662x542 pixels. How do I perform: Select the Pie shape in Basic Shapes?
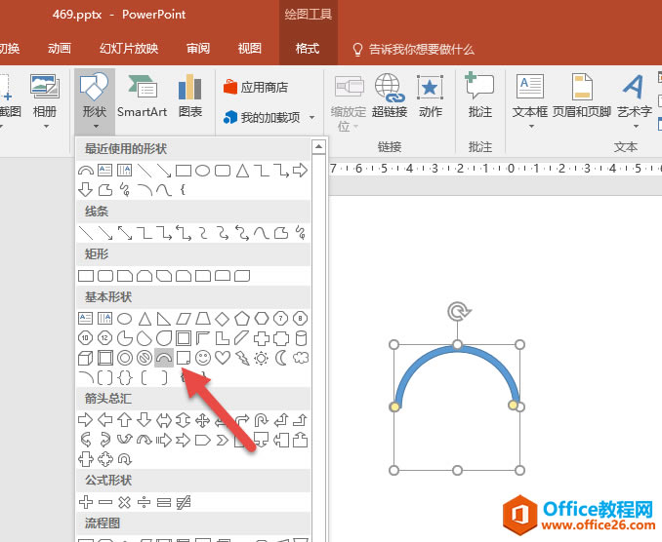pos(125,338)
